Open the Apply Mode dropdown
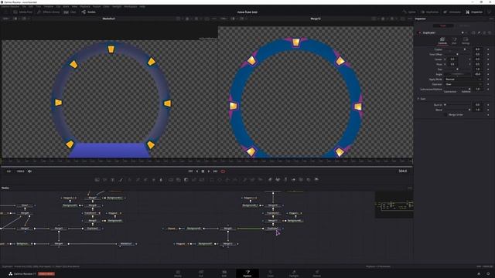Image resolution: width=495 pixels, height=278 pixels. [463, 79]
